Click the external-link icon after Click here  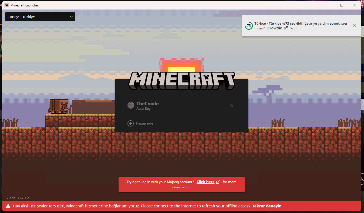pyautogui.click(x=218, y=182)
